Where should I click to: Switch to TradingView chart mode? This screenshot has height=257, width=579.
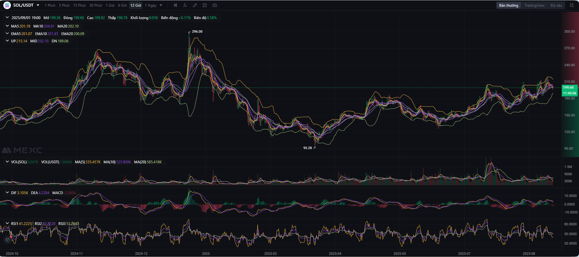pos(534,5)
